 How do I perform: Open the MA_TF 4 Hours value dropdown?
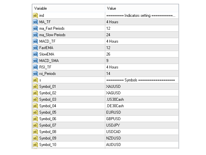pos(141,22)
